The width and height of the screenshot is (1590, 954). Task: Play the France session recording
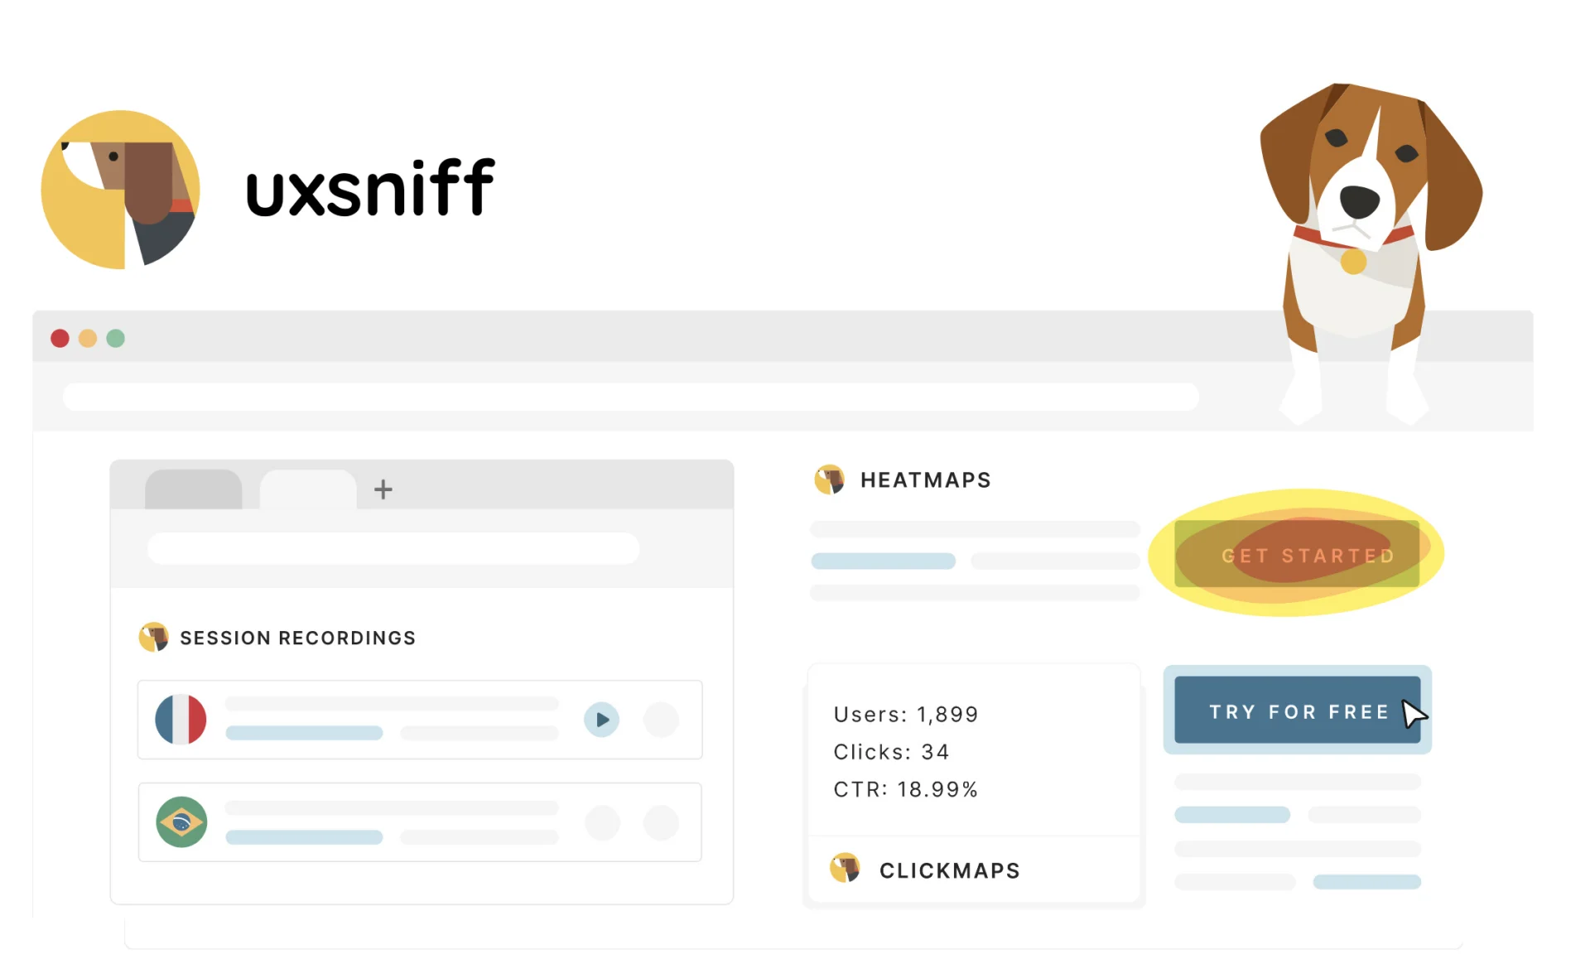pos(601,720)
